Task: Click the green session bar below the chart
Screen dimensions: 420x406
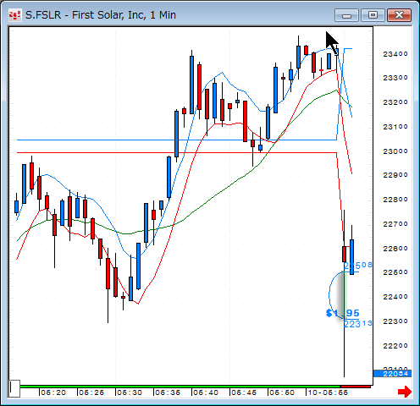Action: pyautogui.click(x=180, y=387)
